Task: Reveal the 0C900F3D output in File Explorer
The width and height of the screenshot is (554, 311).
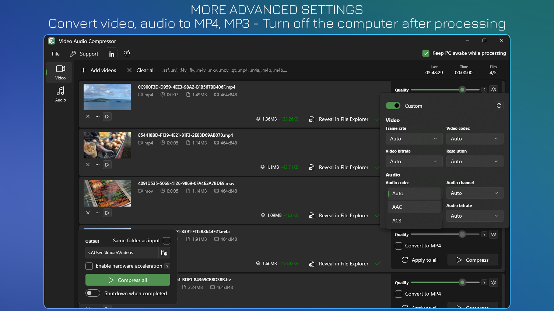Action: click(x=339, y=119)
